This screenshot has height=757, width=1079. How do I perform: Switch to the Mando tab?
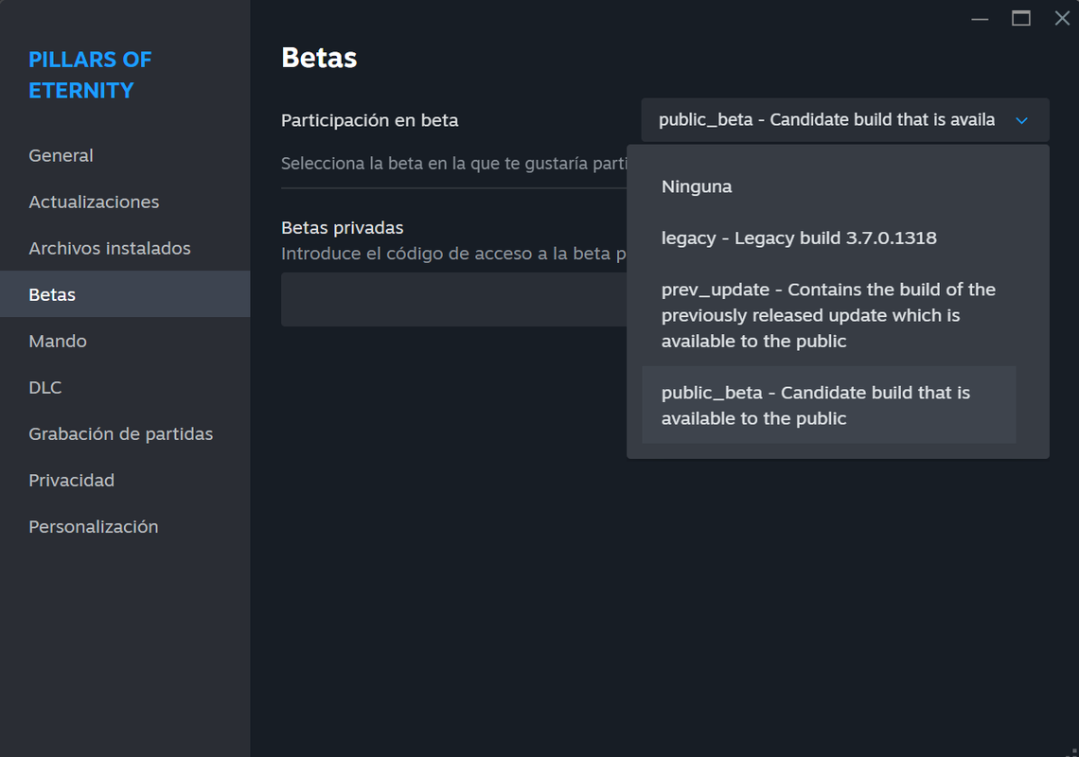[58, 341]
